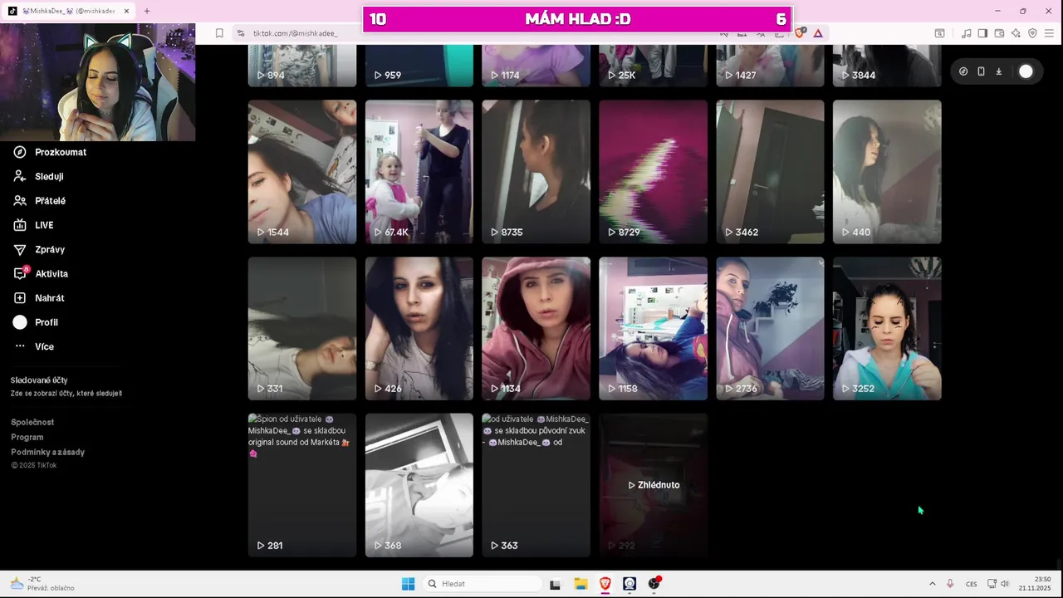
Task: Open the video with 67.4K views
Action: tap(419, 172)
